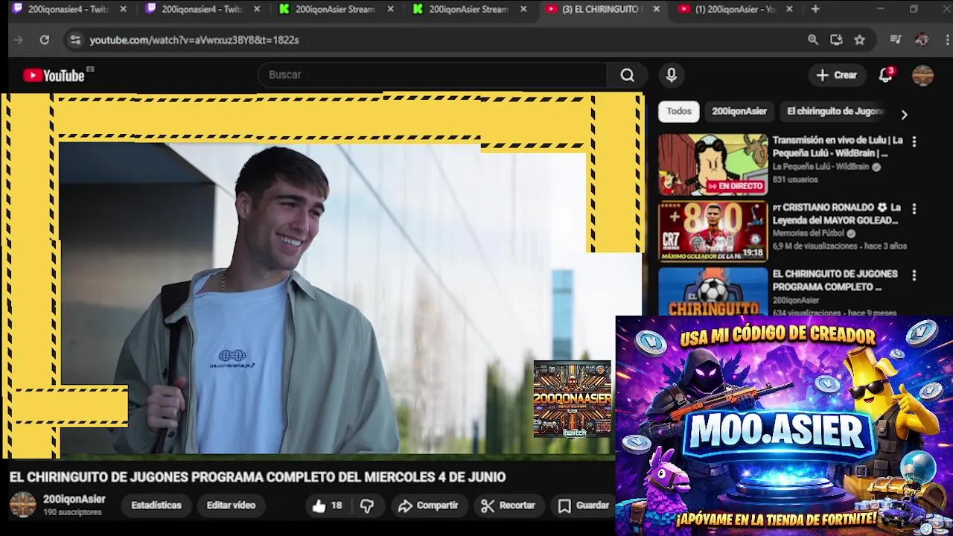Open the YouTube account avatar menu
The width and height of the screenshot is (953, 536).
(922, 75)
